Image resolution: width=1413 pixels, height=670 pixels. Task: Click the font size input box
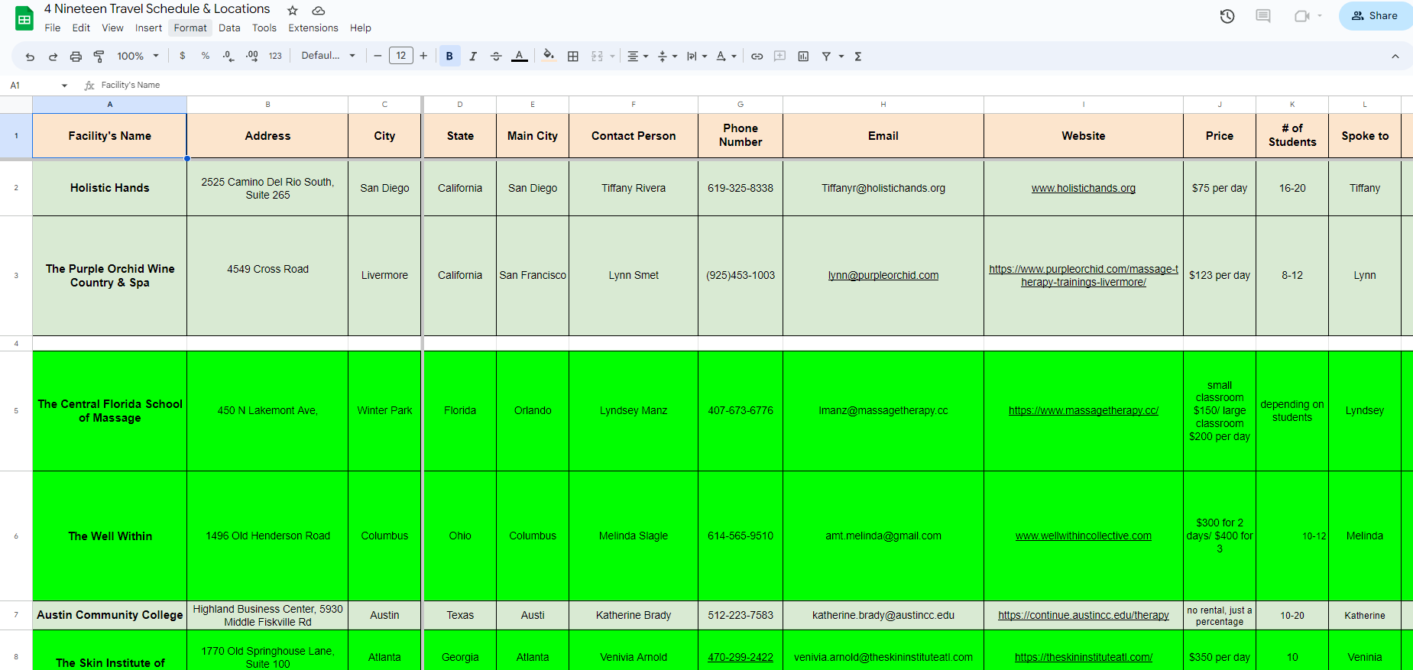[x=401, y=56]
